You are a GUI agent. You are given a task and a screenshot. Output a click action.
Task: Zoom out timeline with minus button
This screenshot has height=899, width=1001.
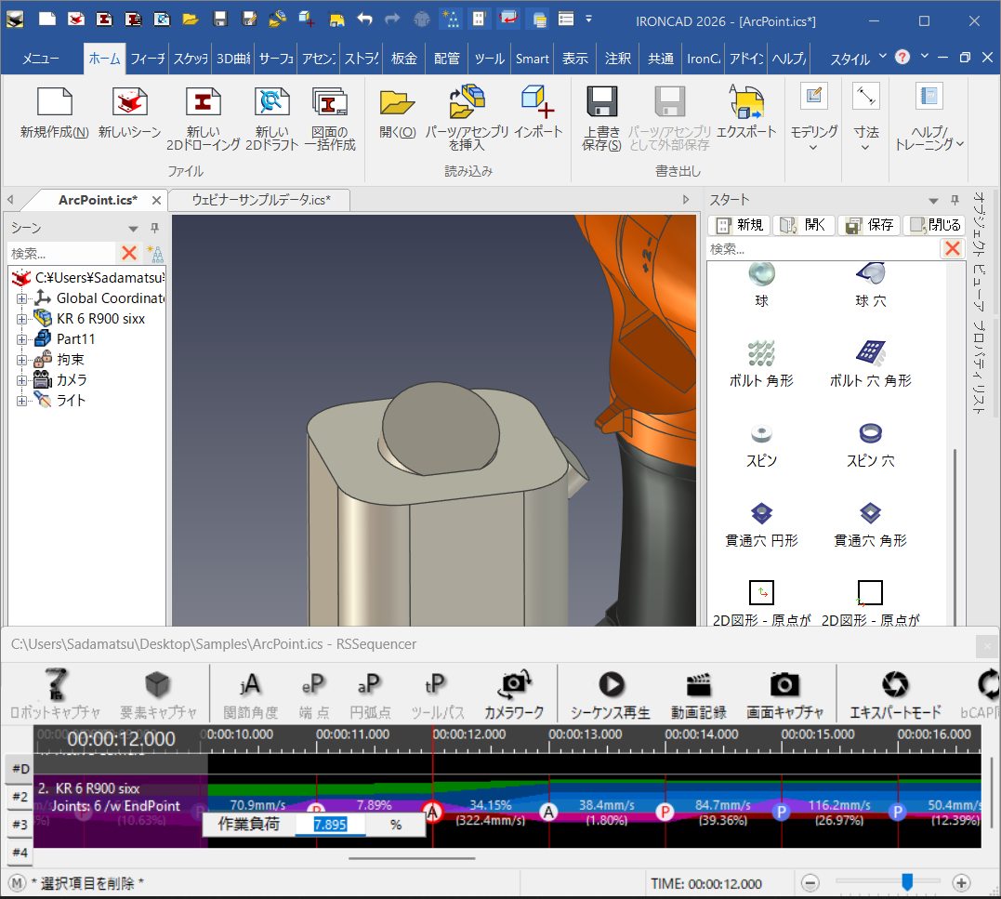point(810,883)
